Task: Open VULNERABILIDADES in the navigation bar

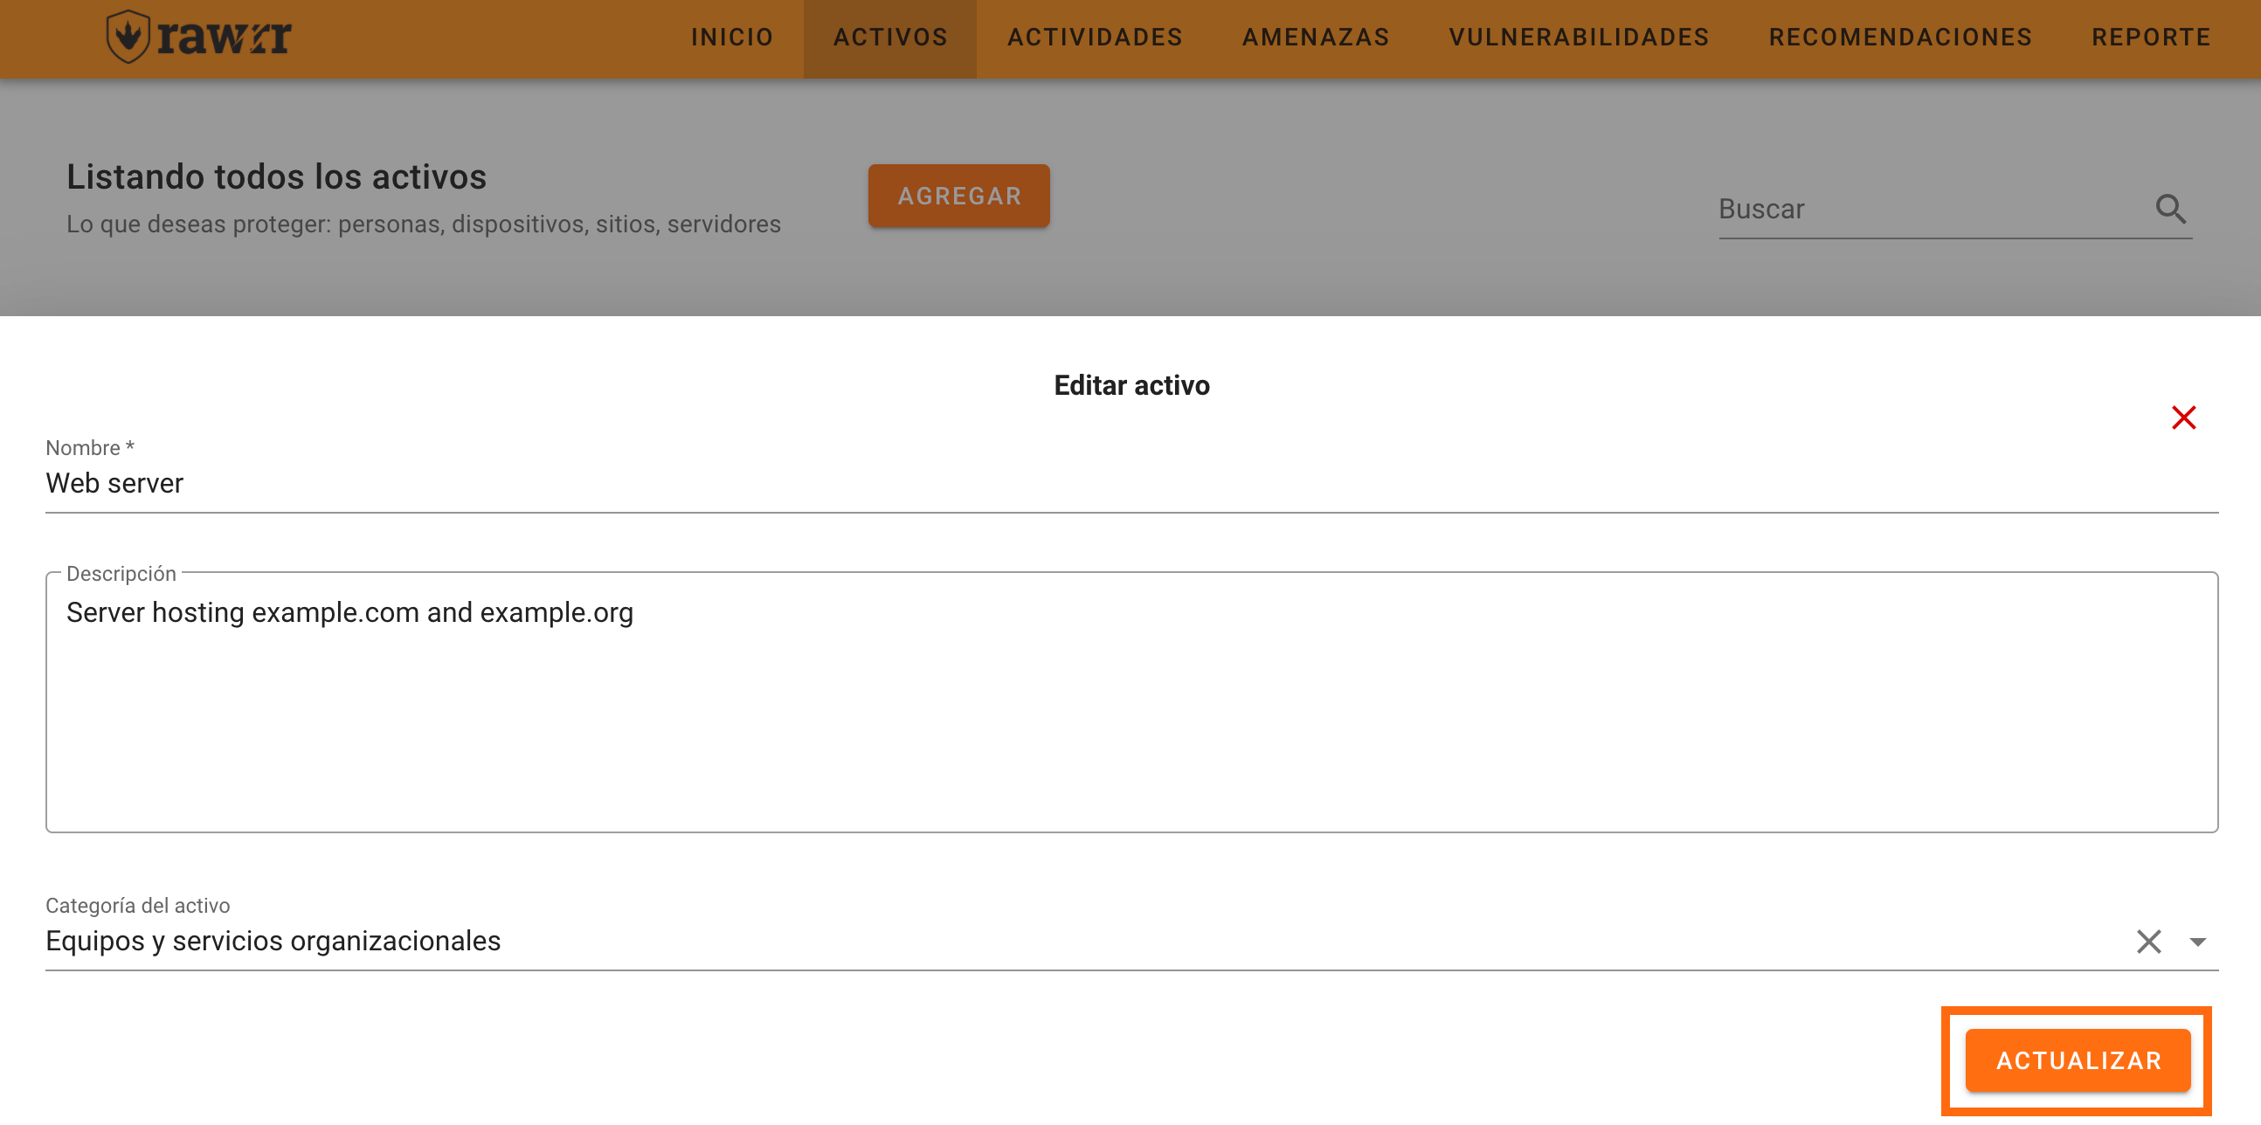Action: [x=1578, y=38]
